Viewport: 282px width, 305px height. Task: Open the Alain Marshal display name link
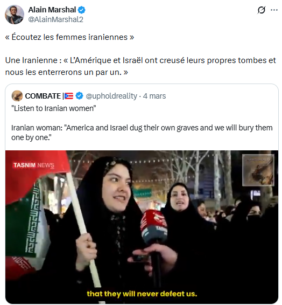[x=52, y=10]
